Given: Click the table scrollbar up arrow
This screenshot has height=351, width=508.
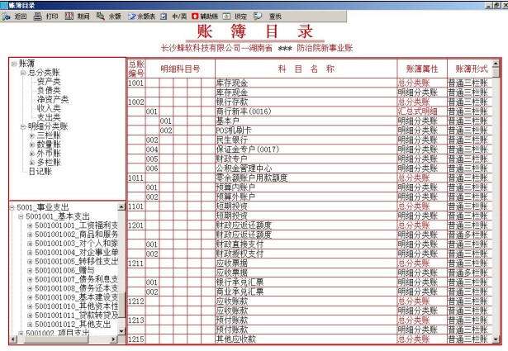Looking at the screenshot, I should click(496, 64).
